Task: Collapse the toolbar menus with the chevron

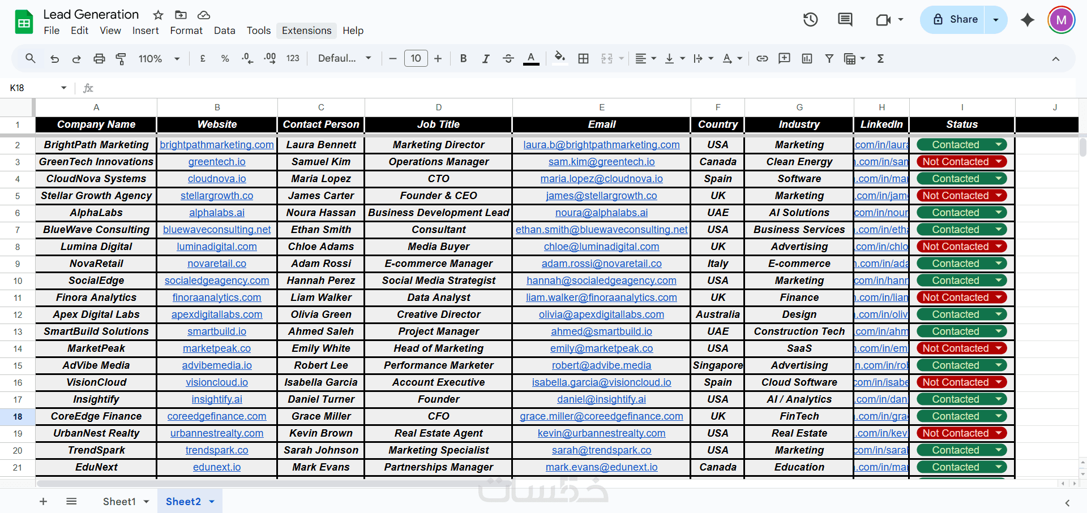Action: (x=1056, y=59)
